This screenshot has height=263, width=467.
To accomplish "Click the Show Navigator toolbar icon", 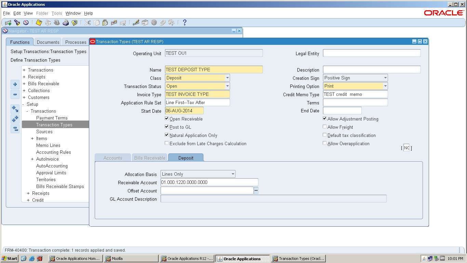I will click(26, 23).
